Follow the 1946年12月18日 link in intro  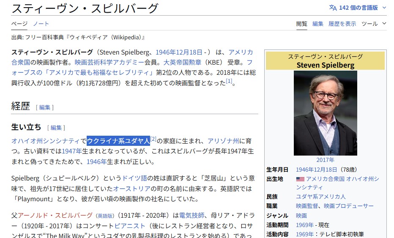click(x=179, y=52)
